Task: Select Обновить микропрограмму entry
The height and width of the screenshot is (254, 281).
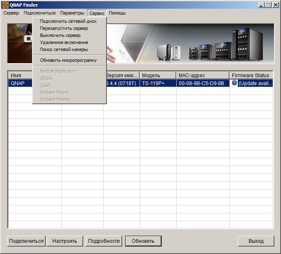Action: (70, 60)
